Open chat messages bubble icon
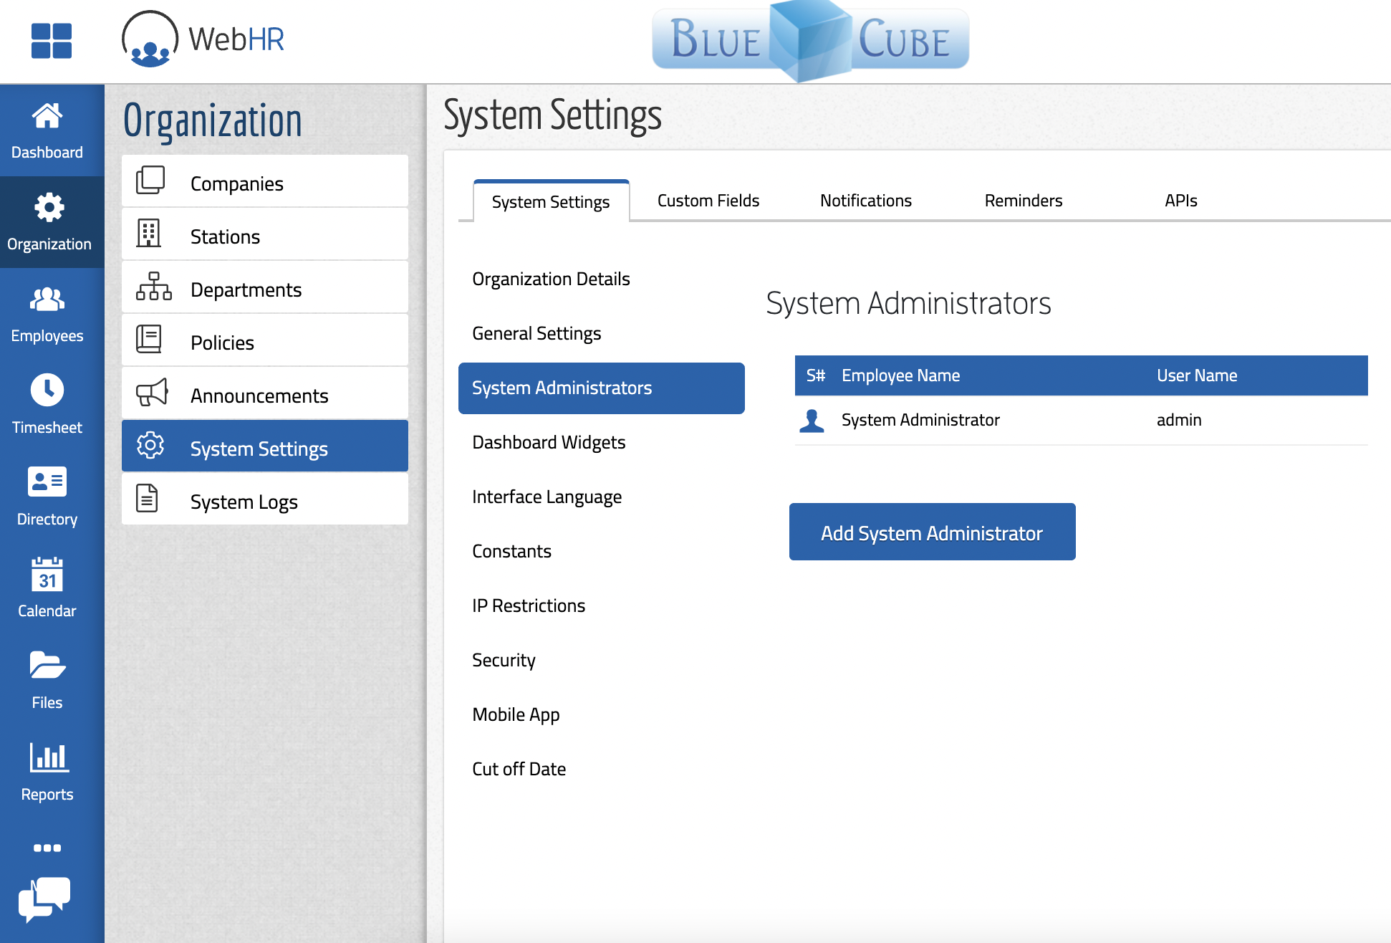Viewport: 1391px width, 943px height. pyautogui.click(x=44, y=899)
